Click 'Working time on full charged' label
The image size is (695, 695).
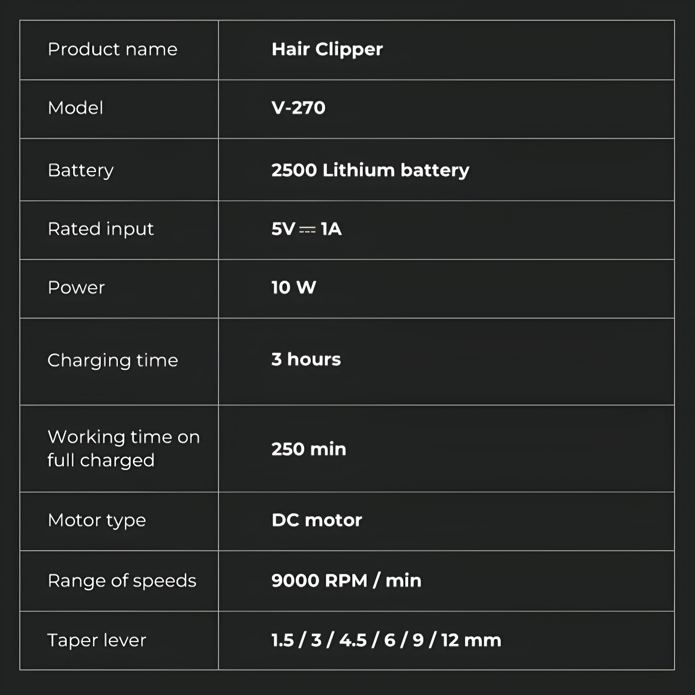tap(124, 448)
